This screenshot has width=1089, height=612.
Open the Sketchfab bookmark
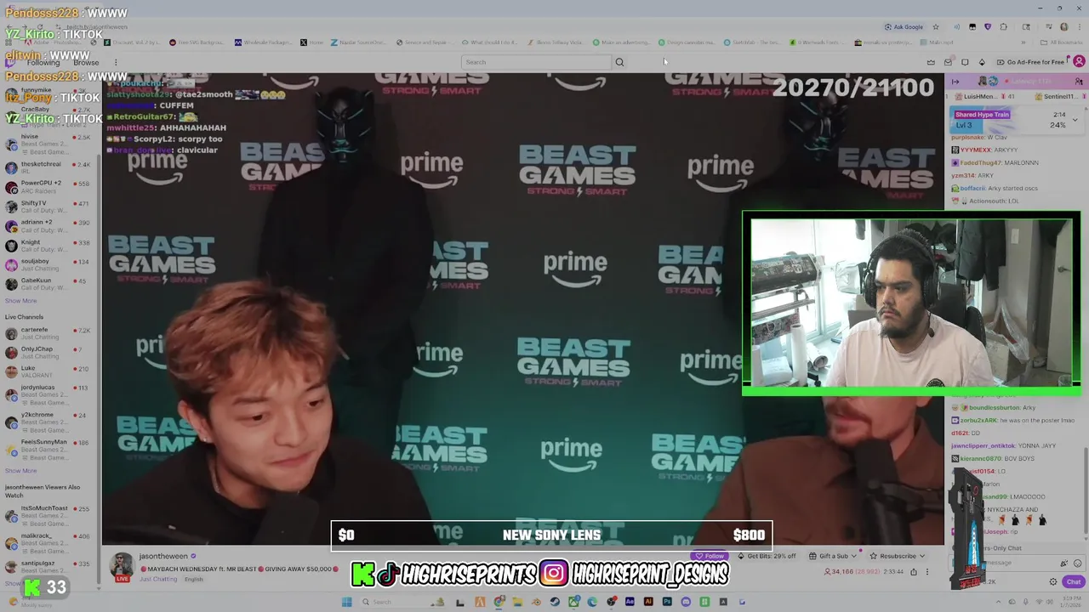click(x=751, y=42)
